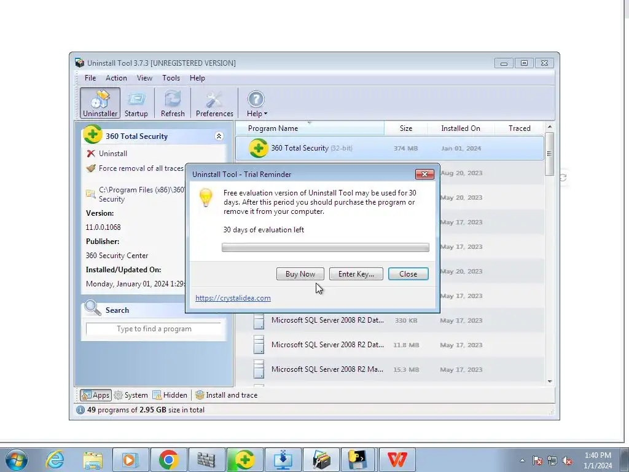Switch to the Apps tab
The image size is (629, 472).
[95, 395]
